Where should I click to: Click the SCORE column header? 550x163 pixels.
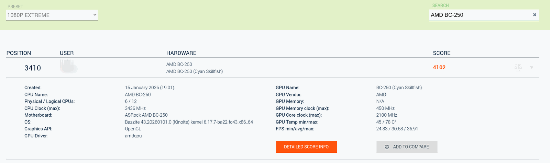coord(442,53)
